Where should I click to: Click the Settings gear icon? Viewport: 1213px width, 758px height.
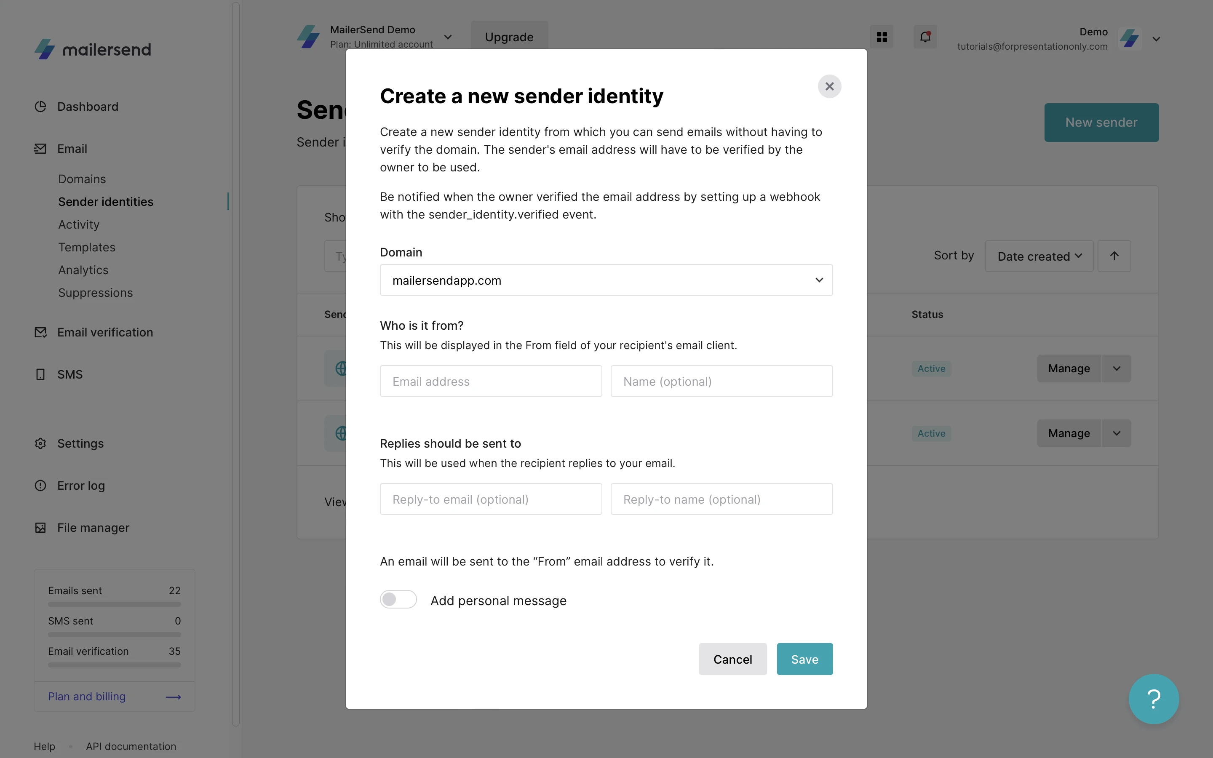[40, 444]
